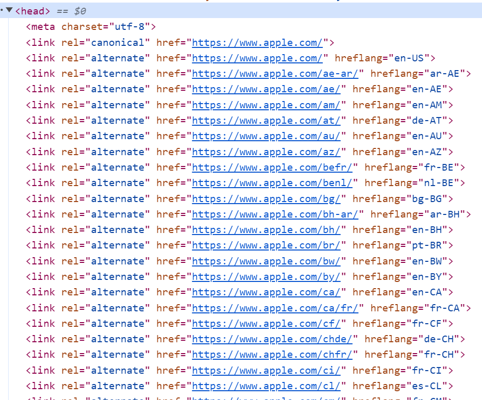Open the apple.com/br/ link
This screenshot has height=400, width=482.
[266, 245]
